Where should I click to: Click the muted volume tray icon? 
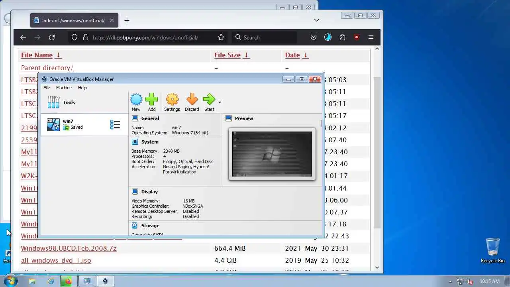click(470, 281)
